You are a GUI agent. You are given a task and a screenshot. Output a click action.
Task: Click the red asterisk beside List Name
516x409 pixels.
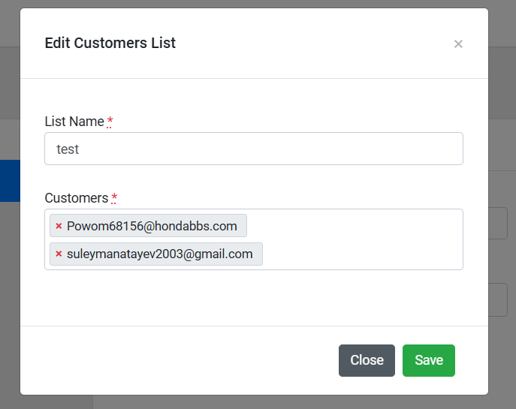click(x=110, y=122)
